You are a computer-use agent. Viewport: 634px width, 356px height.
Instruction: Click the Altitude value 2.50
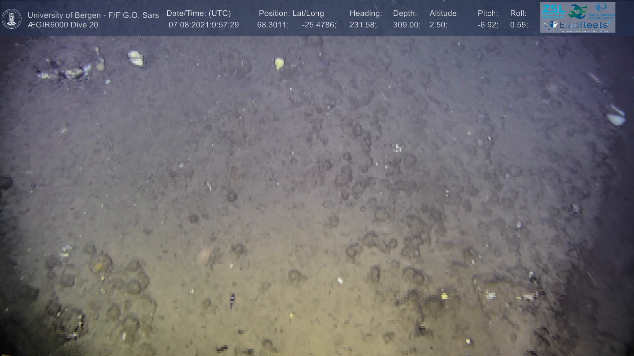click(438, 25)
